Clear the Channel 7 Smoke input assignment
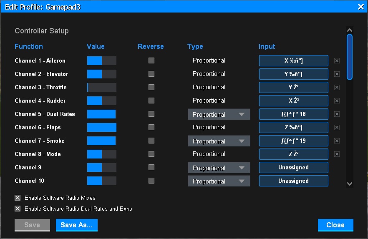Viewport: 368px width, 239px height. coord(337,141)
